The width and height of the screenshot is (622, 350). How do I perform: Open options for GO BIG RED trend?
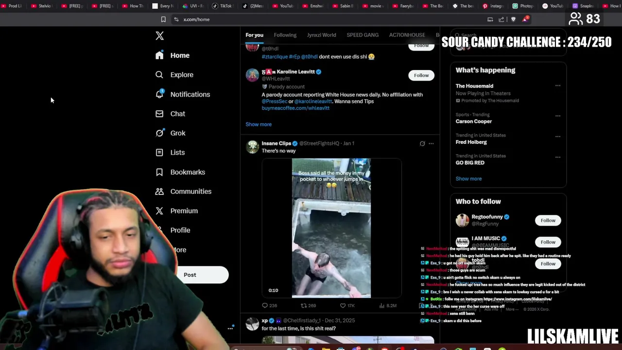[x=558, y=157]
